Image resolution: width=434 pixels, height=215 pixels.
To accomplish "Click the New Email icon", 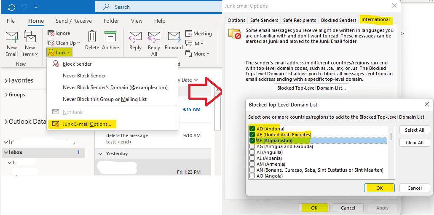I will [x=12, y=37].
